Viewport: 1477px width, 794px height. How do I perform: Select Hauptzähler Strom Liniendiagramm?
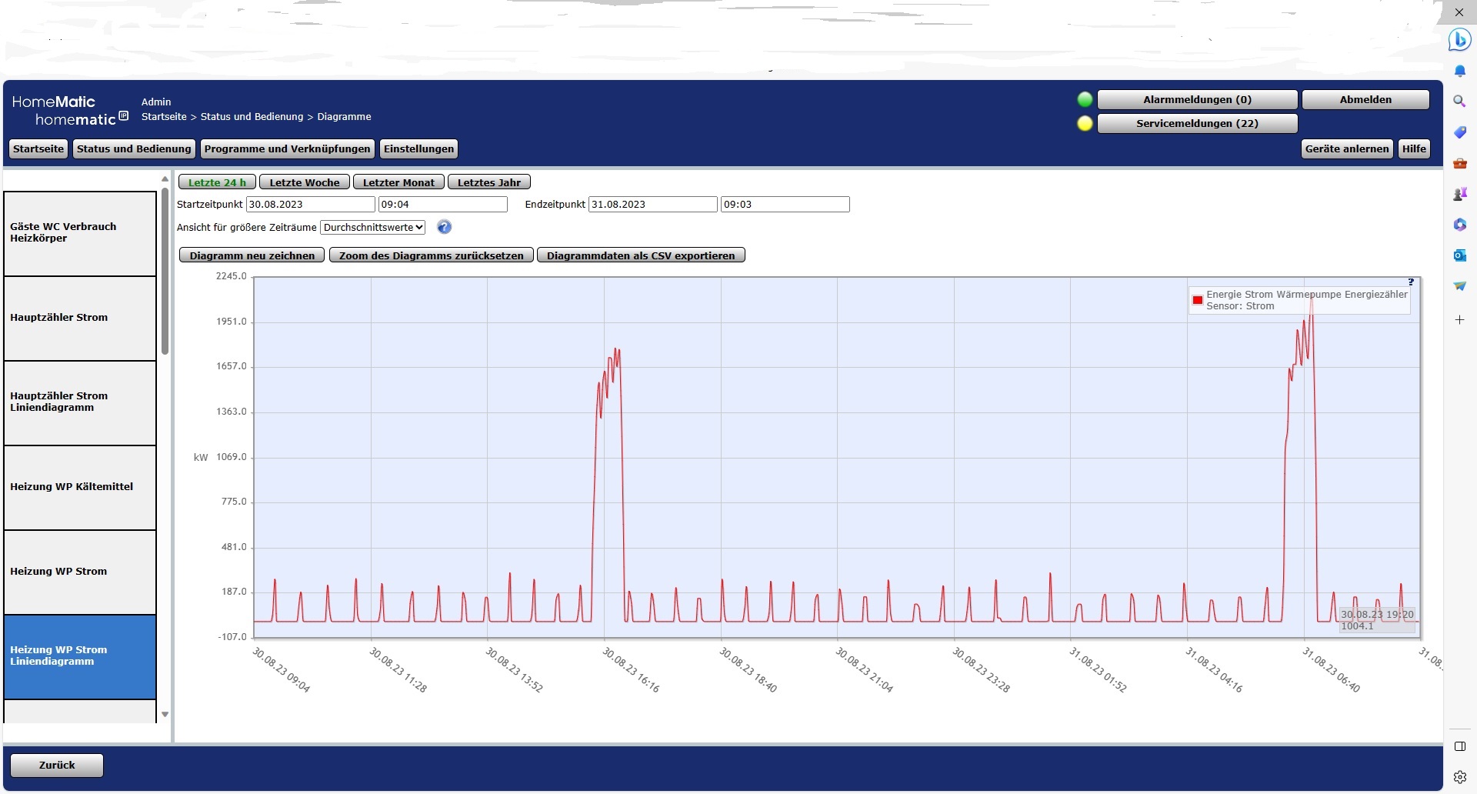pos(80,403)
